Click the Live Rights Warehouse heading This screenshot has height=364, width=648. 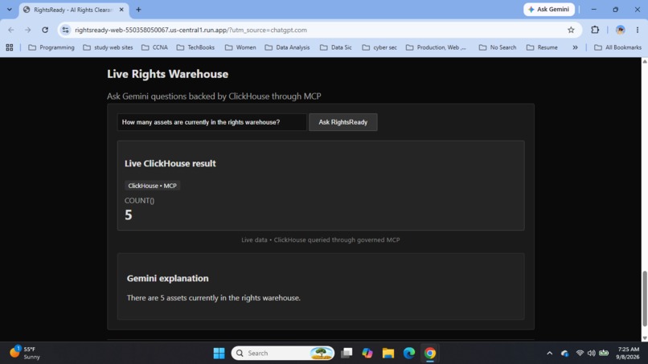[167, 74]
